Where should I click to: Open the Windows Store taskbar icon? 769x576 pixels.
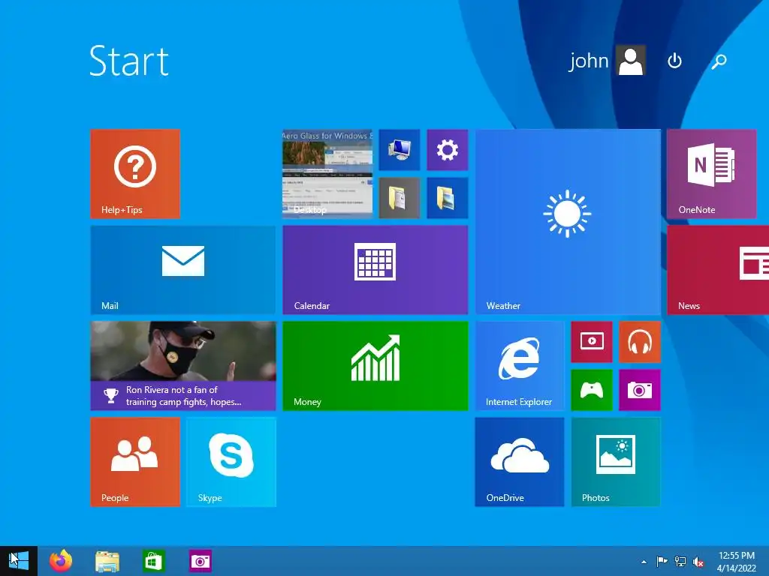point(153,561)
